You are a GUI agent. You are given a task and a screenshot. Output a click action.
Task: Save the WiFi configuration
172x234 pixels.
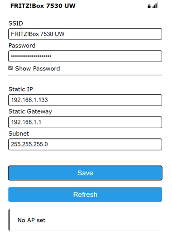tap(85, 173)
